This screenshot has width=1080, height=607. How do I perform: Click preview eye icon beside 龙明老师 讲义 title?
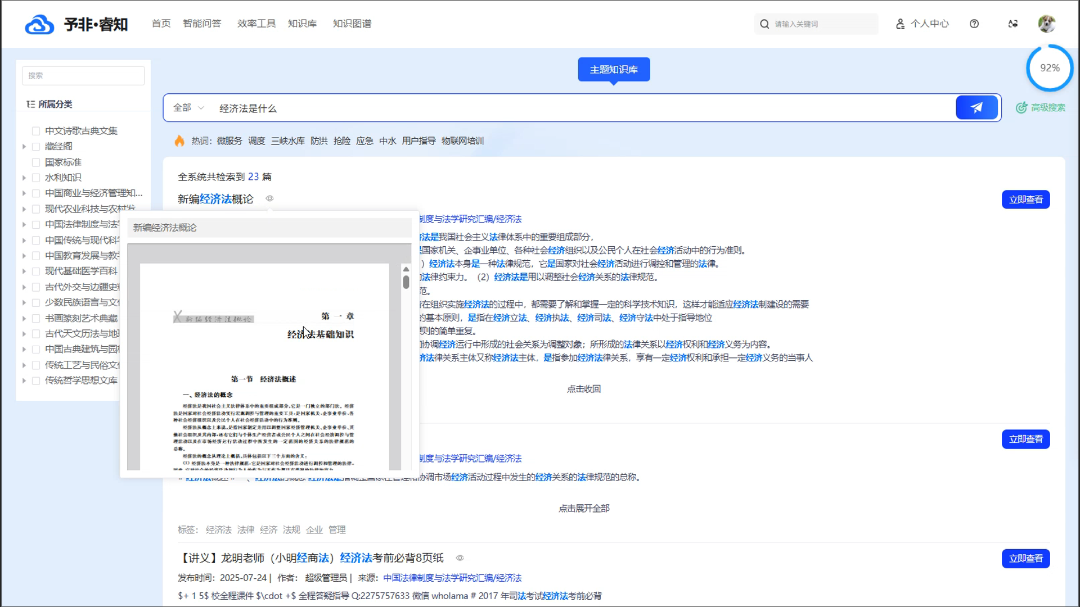(460, 558)
